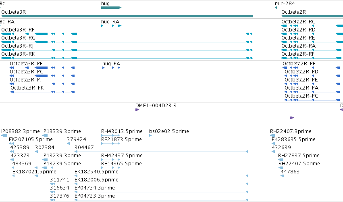
Task: Select the EP04723.3prime label
Action: (95, 196)
